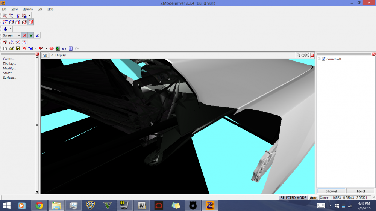Open the dropdown next to the blue cone
The width and height of the screenshot is (376, 211).
(10, 29)
